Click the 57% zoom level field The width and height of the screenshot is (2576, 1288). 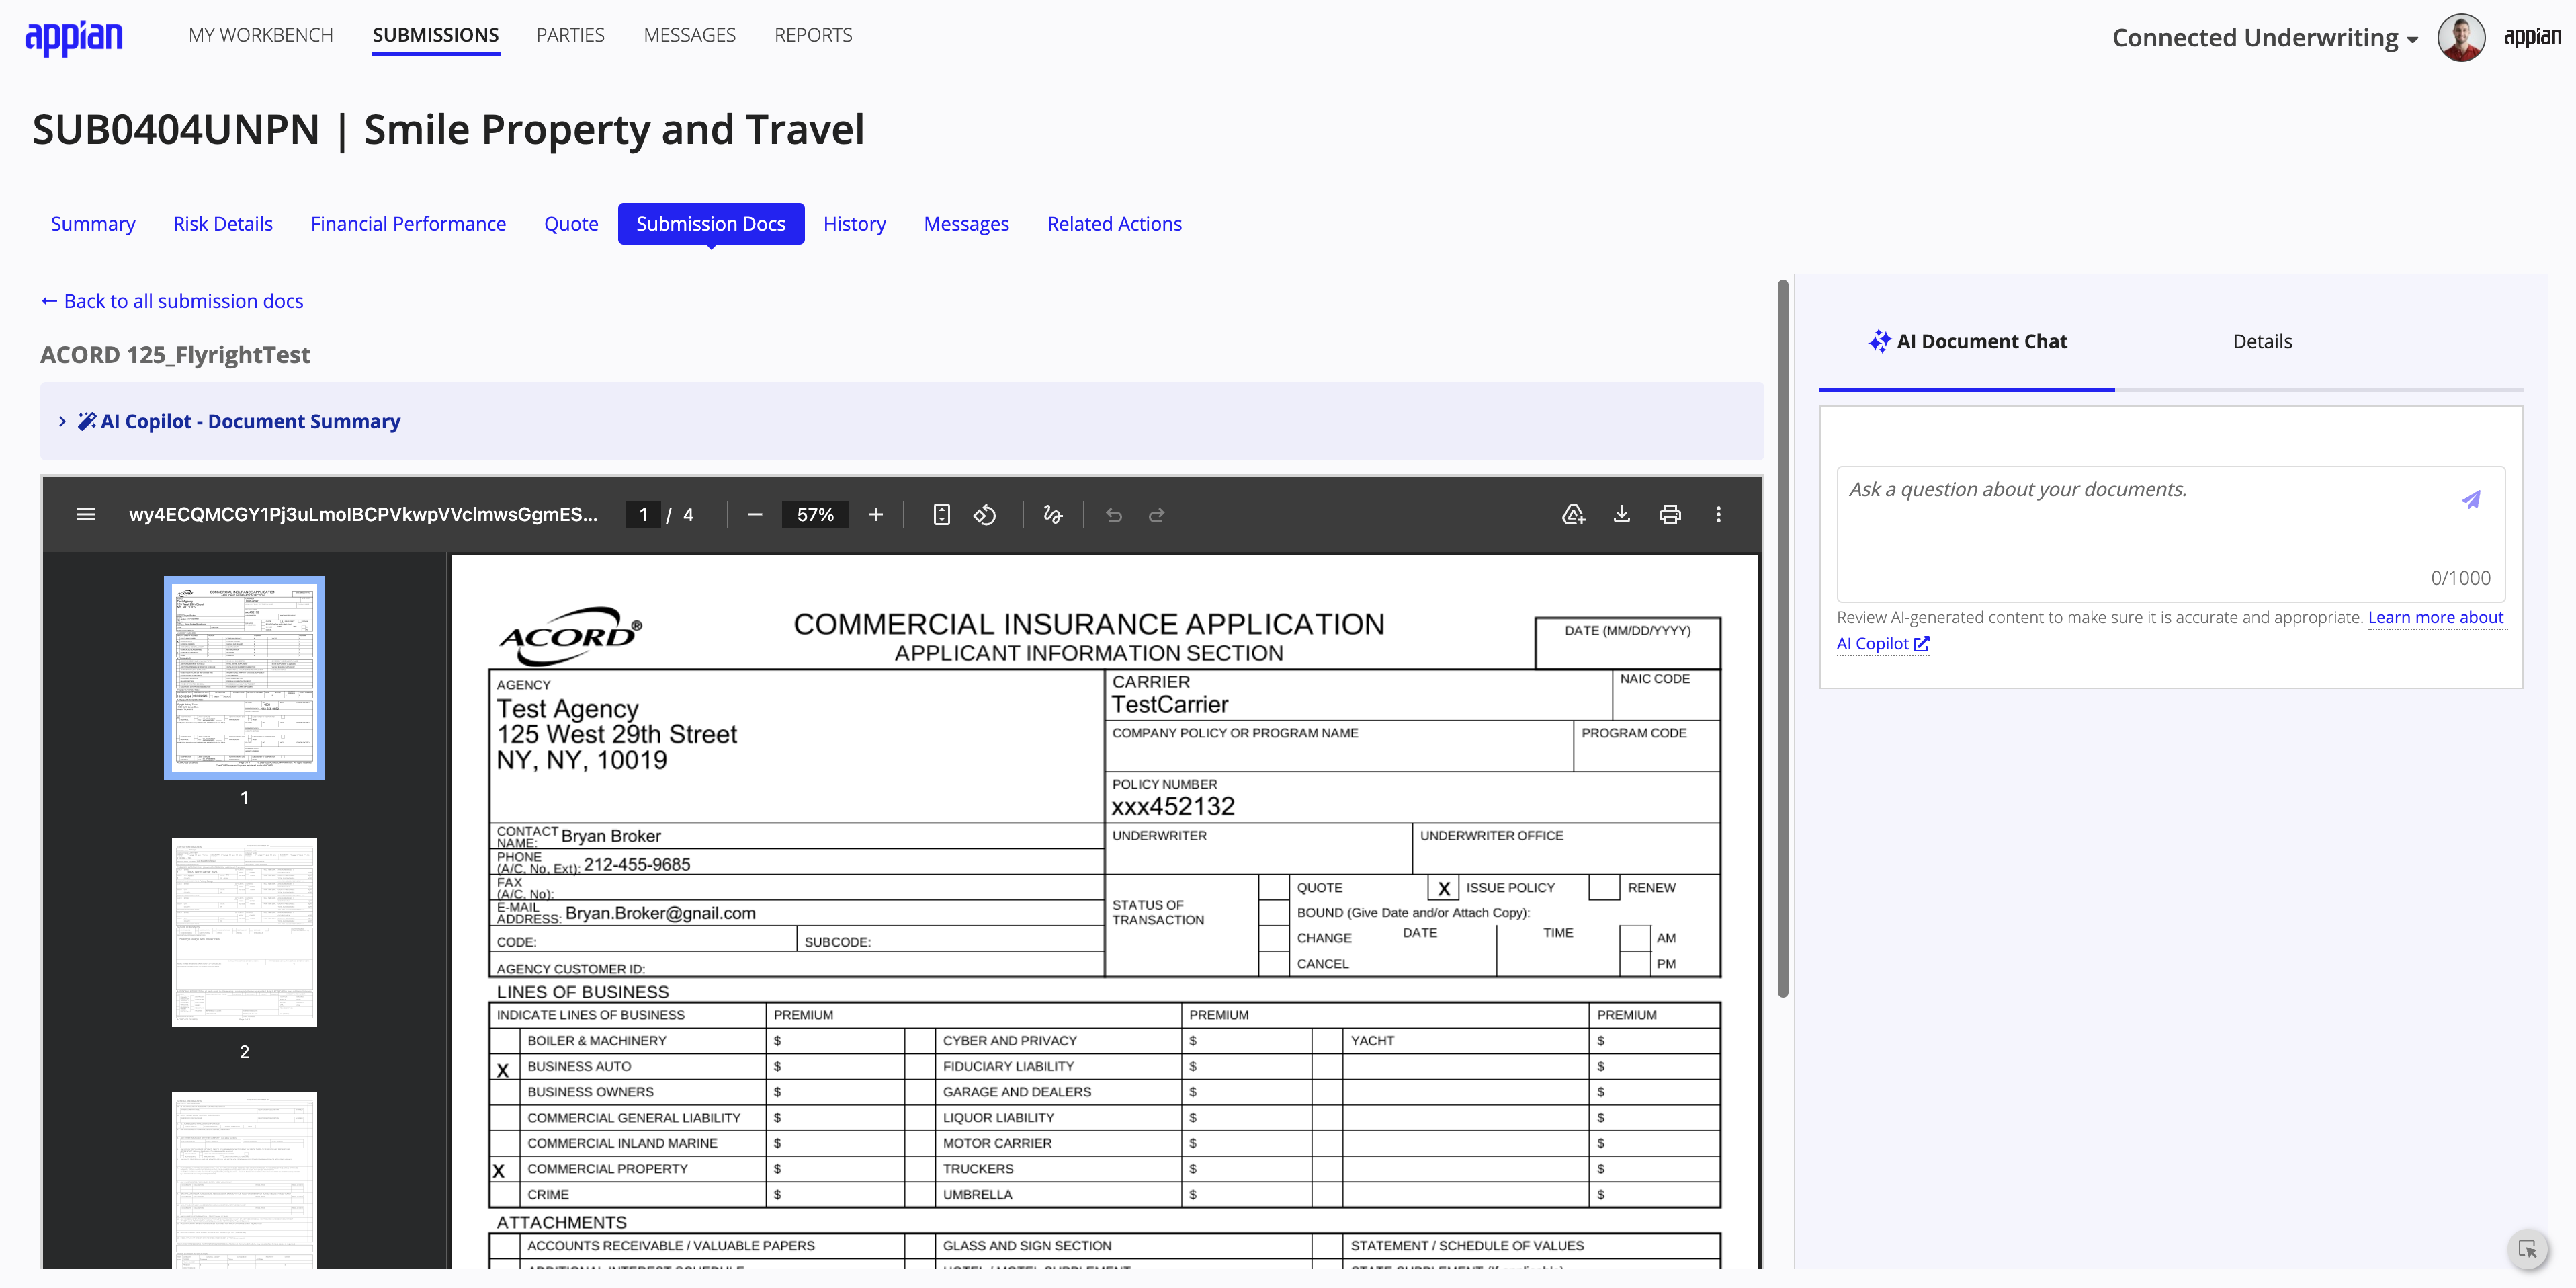tap(815, 514)
